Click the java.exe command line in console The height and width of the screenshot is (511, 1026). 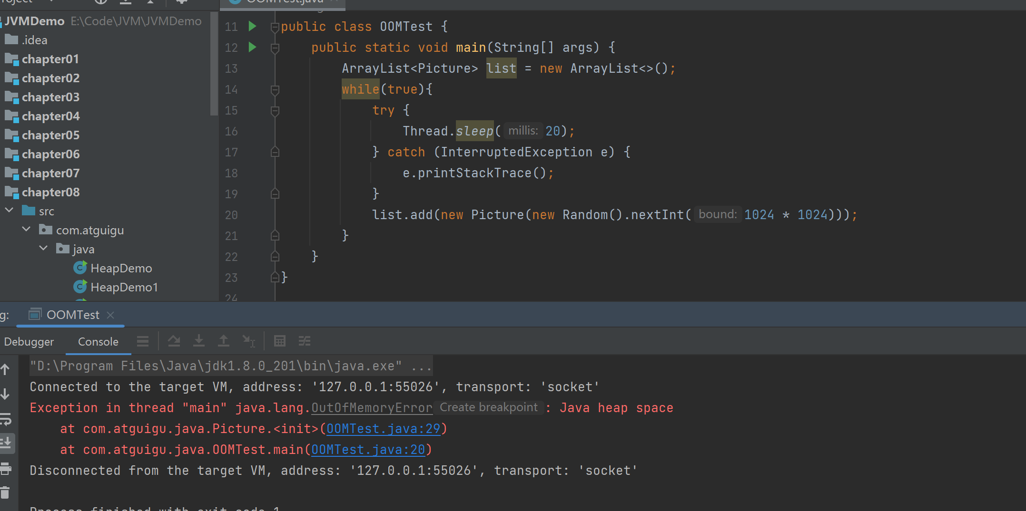pyautogui.click(x=231, y=366)
